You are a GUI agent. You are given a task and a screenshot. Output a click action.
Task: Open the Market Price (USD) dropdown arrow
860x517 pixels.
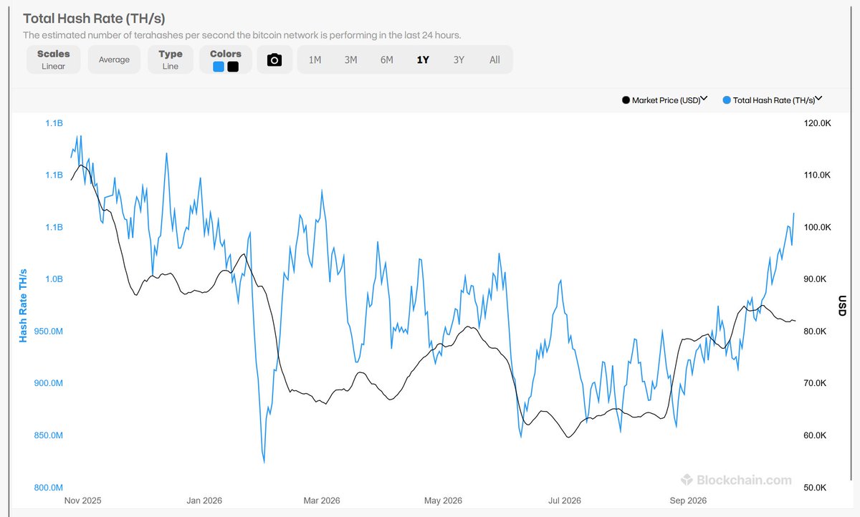[704, 99]
